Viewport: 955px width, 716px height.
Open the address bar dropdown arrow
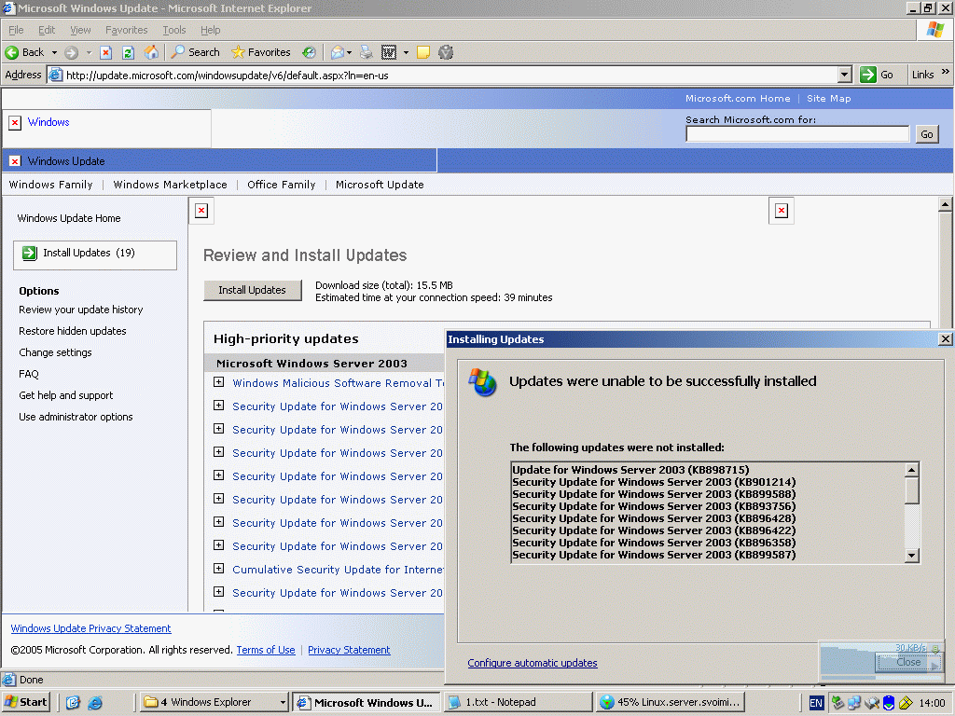coord(845,75)
